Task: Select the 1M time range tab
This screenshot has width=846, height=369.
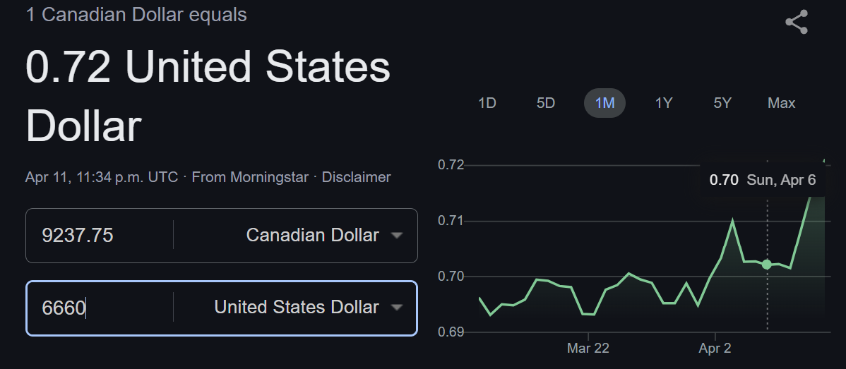Action: coord(604,103)
